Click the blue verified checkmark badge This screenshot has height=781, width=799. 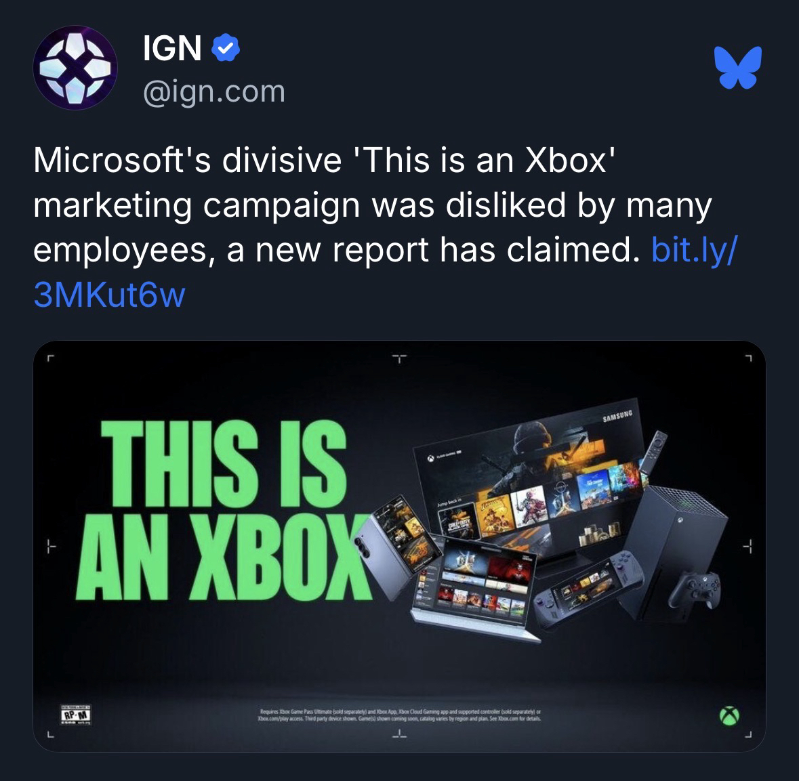coord(225,48)
